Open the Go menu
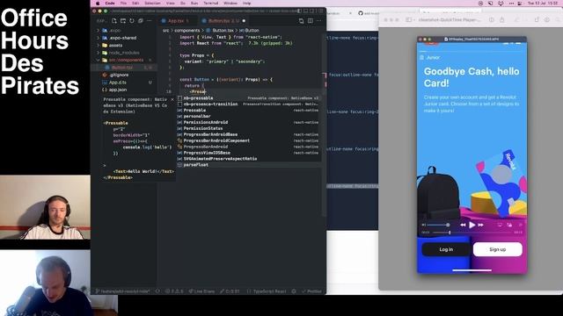 click(x=183, y=3)
